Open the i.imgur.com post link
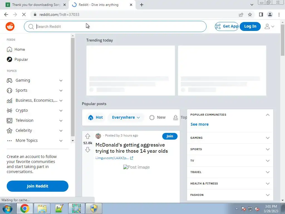This screenshot has height=214, width=285. click(x=114, y=158)
